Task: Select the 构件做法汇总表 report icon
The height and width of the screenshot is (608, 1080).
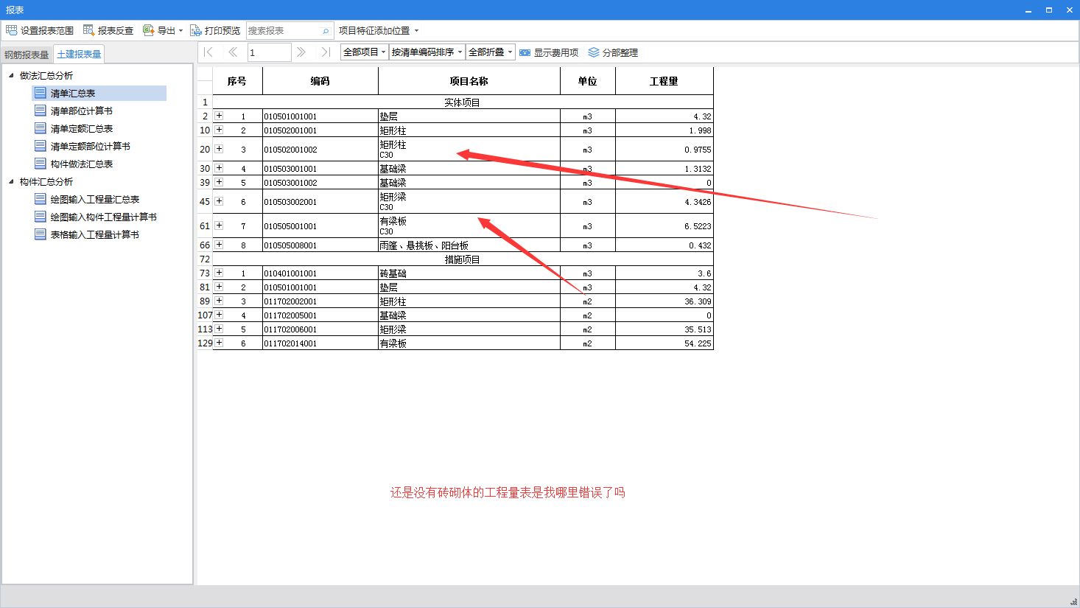Action: (41, 164)
